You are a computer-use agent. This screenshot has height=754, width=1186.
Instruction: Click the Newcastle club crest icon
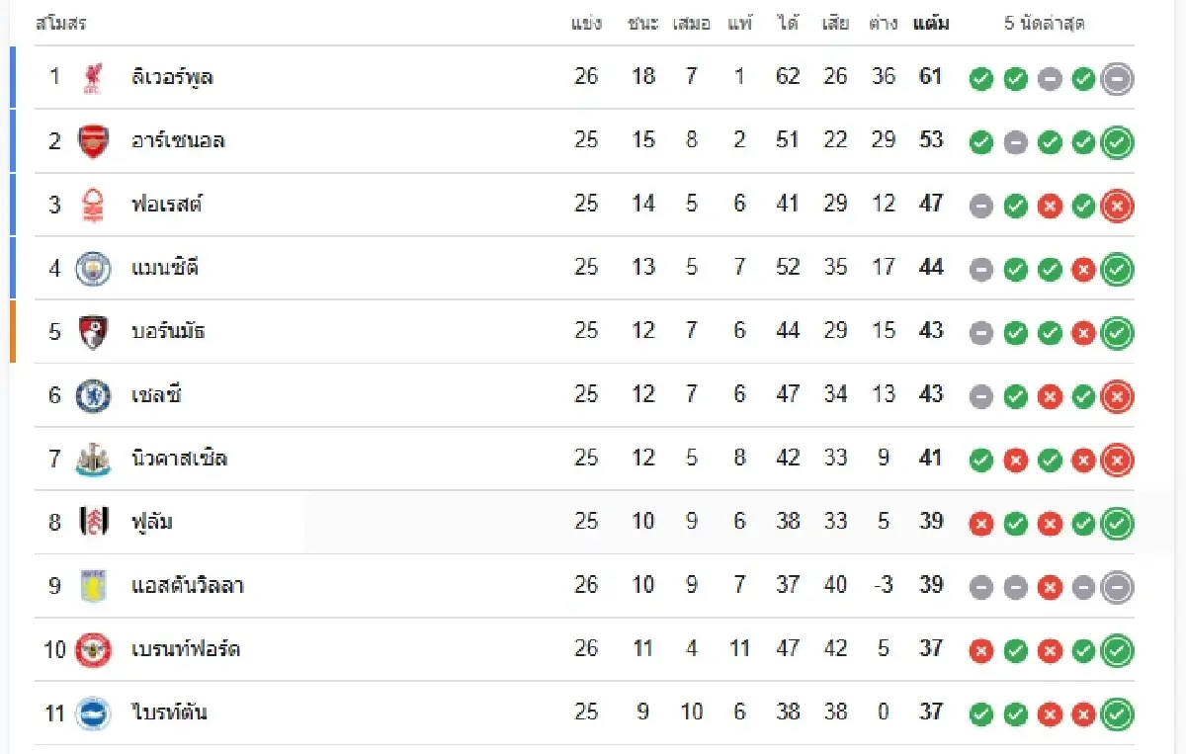click(93, 460)
